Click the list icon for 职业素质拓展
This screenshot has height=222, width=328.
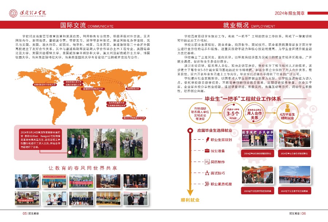[x=207, y=184]
